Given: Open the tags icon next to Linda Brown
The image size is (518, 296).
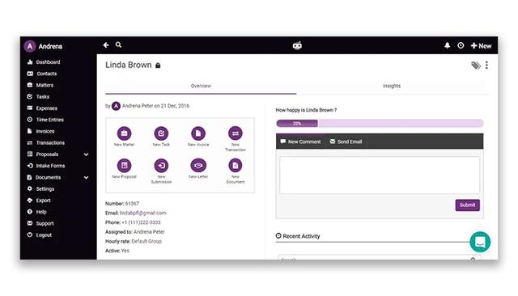Looking at the screenshot, I should pyautogui.click(x=476, y=66).
